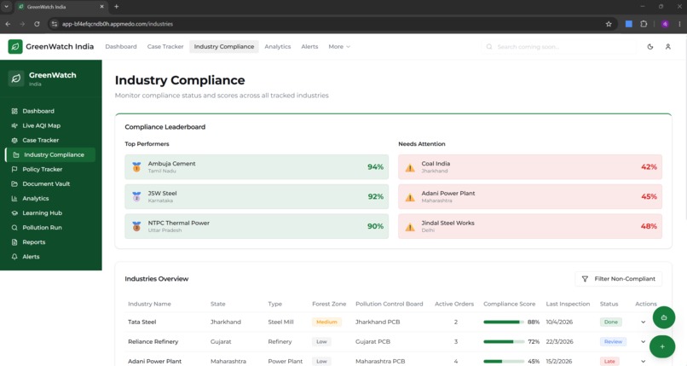Click NTPC Thermal Power bronze medal icon

coord(136,226)
